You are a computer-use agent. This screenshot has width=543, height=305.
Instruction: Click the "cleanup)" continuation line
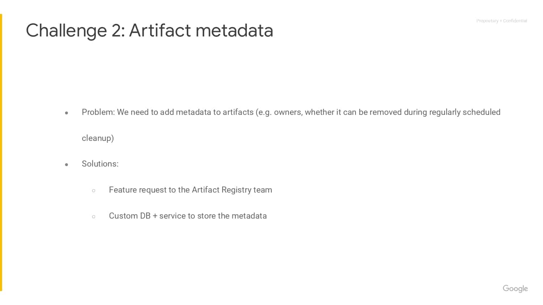98,138
